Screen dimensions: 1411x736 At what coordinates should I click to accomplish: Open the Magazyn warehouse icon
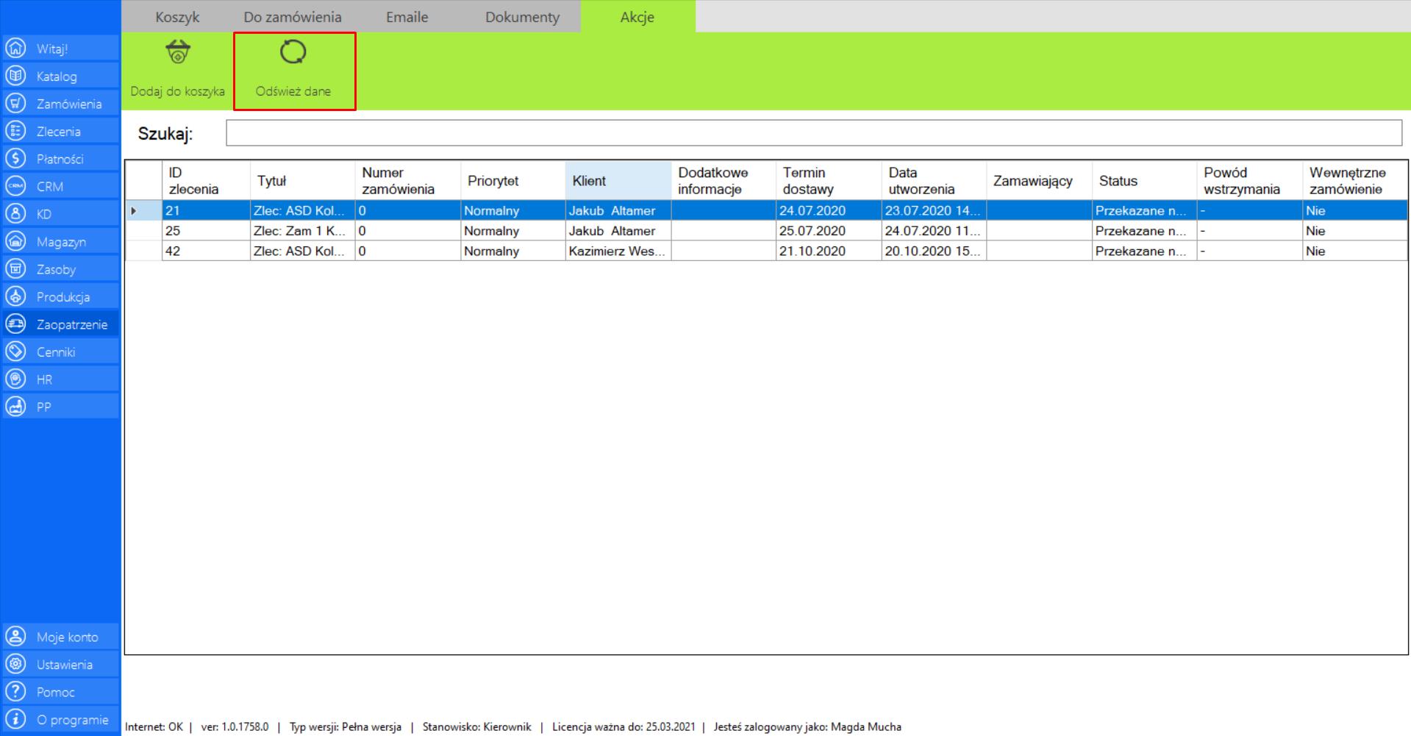coord(15,241)
